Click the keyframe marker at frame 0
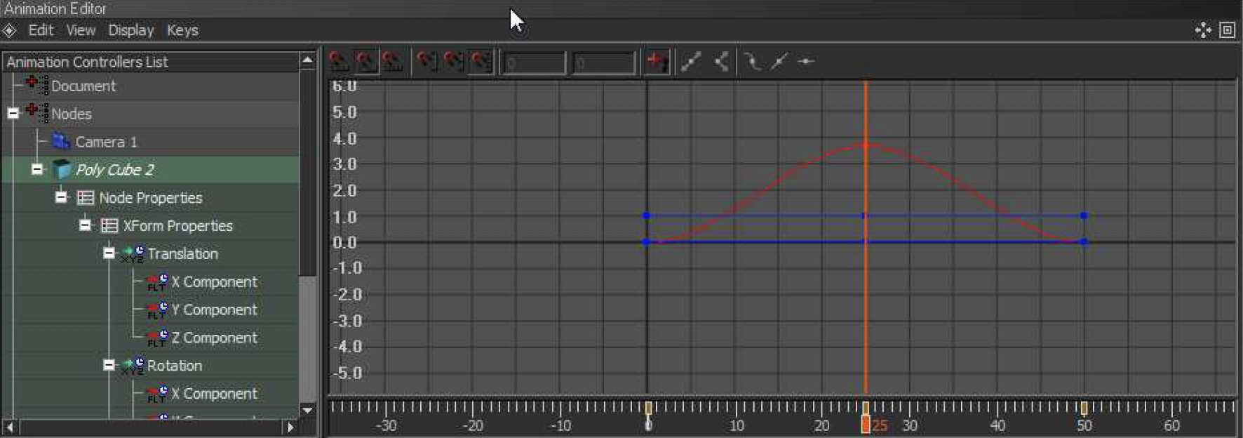 (648, 408)
